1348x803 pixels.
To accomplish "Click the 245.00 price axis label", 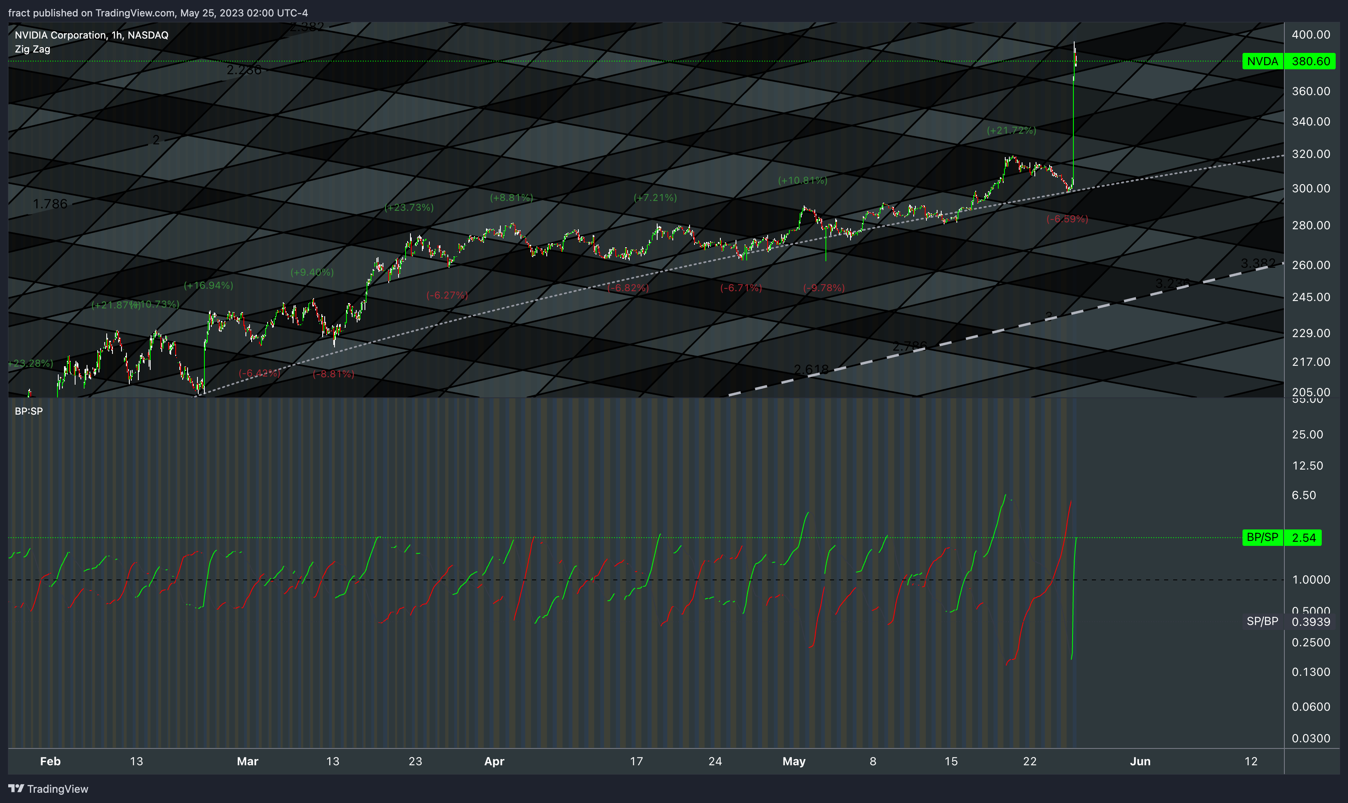I will [x=1311, y=297].
